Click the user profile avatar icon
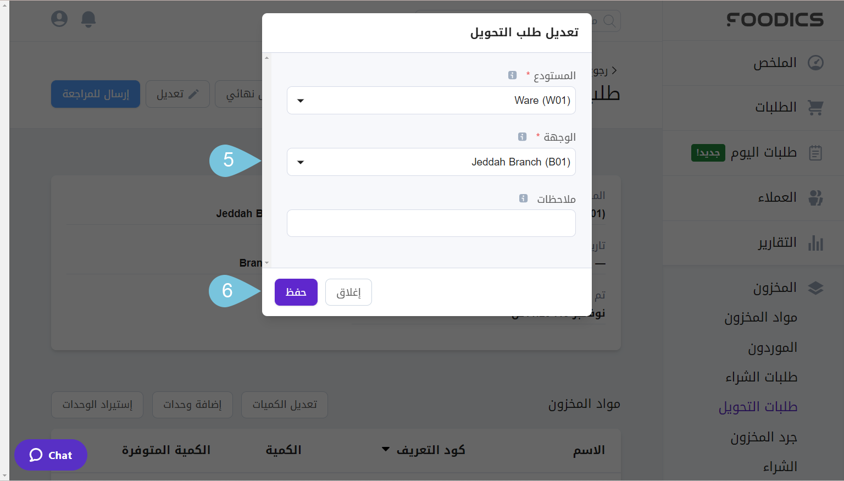 [x=59, y=19]
